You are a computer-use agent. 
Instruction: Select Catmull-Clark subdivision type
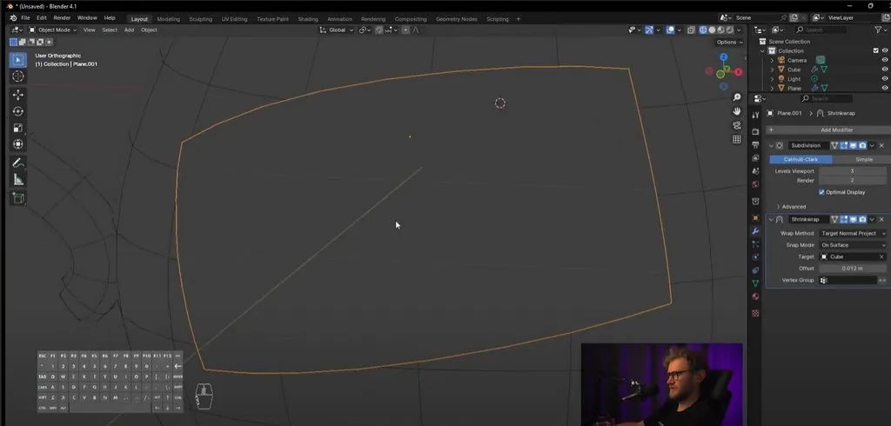point(801,160)
